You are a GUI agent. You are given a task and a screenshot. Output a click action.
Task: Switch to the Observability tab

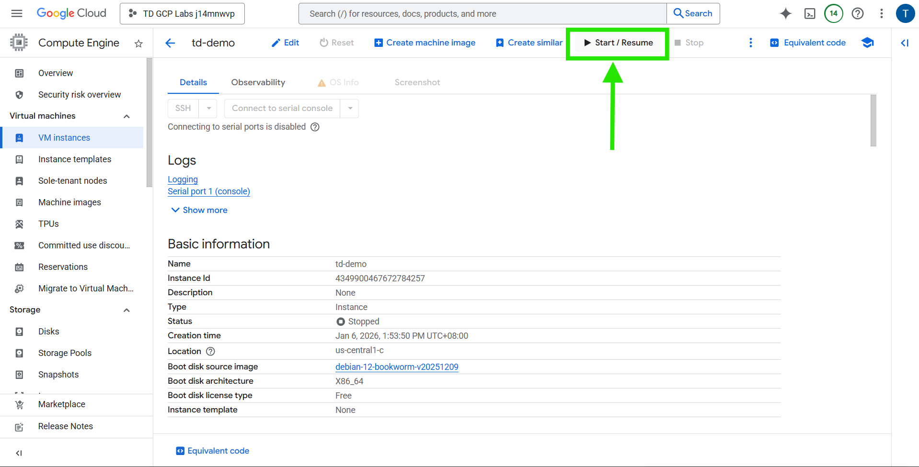pos(258,82)
